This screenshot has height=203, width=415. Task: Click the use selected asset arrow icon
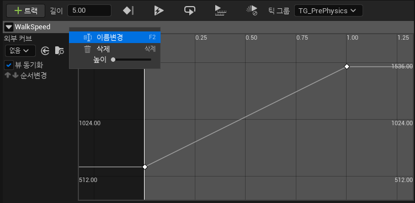point(45,51)
